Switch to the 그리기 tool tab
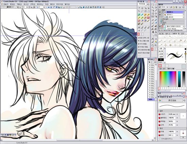Screen dimensions: 187x144 174,34
